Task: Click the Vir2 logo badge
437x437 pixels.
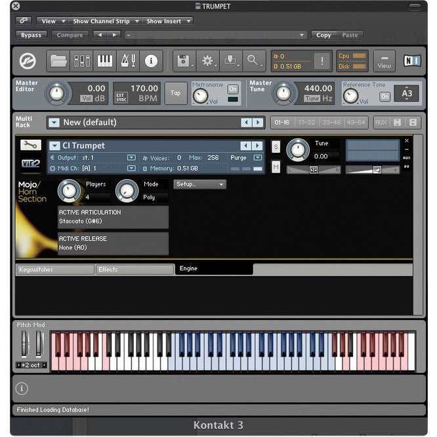Action: pos(31,163)
